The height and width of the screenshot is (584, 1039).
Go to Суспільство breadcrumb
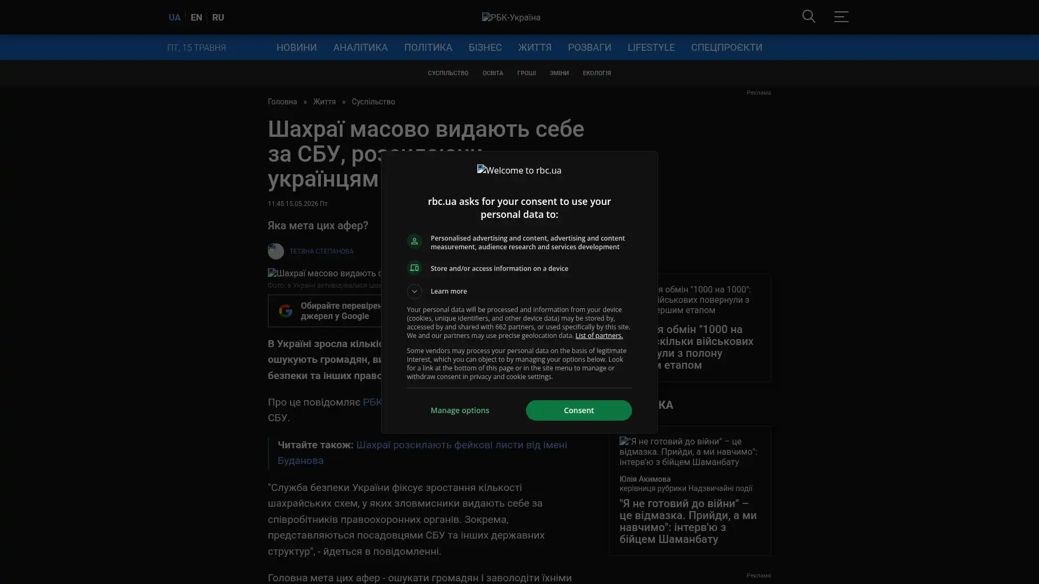(x=373, y=102)
